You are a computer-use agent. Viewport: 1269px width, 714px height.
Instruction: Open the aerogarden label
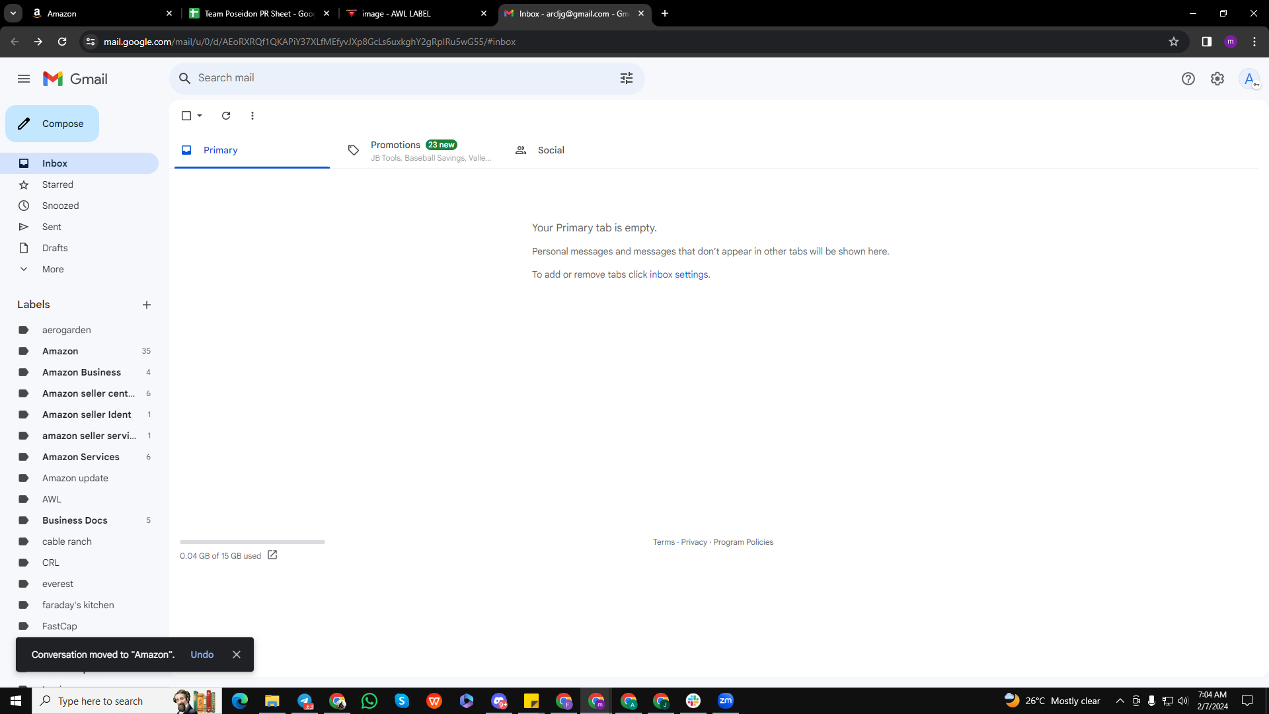pyautogui.click(x=79, y=330)
